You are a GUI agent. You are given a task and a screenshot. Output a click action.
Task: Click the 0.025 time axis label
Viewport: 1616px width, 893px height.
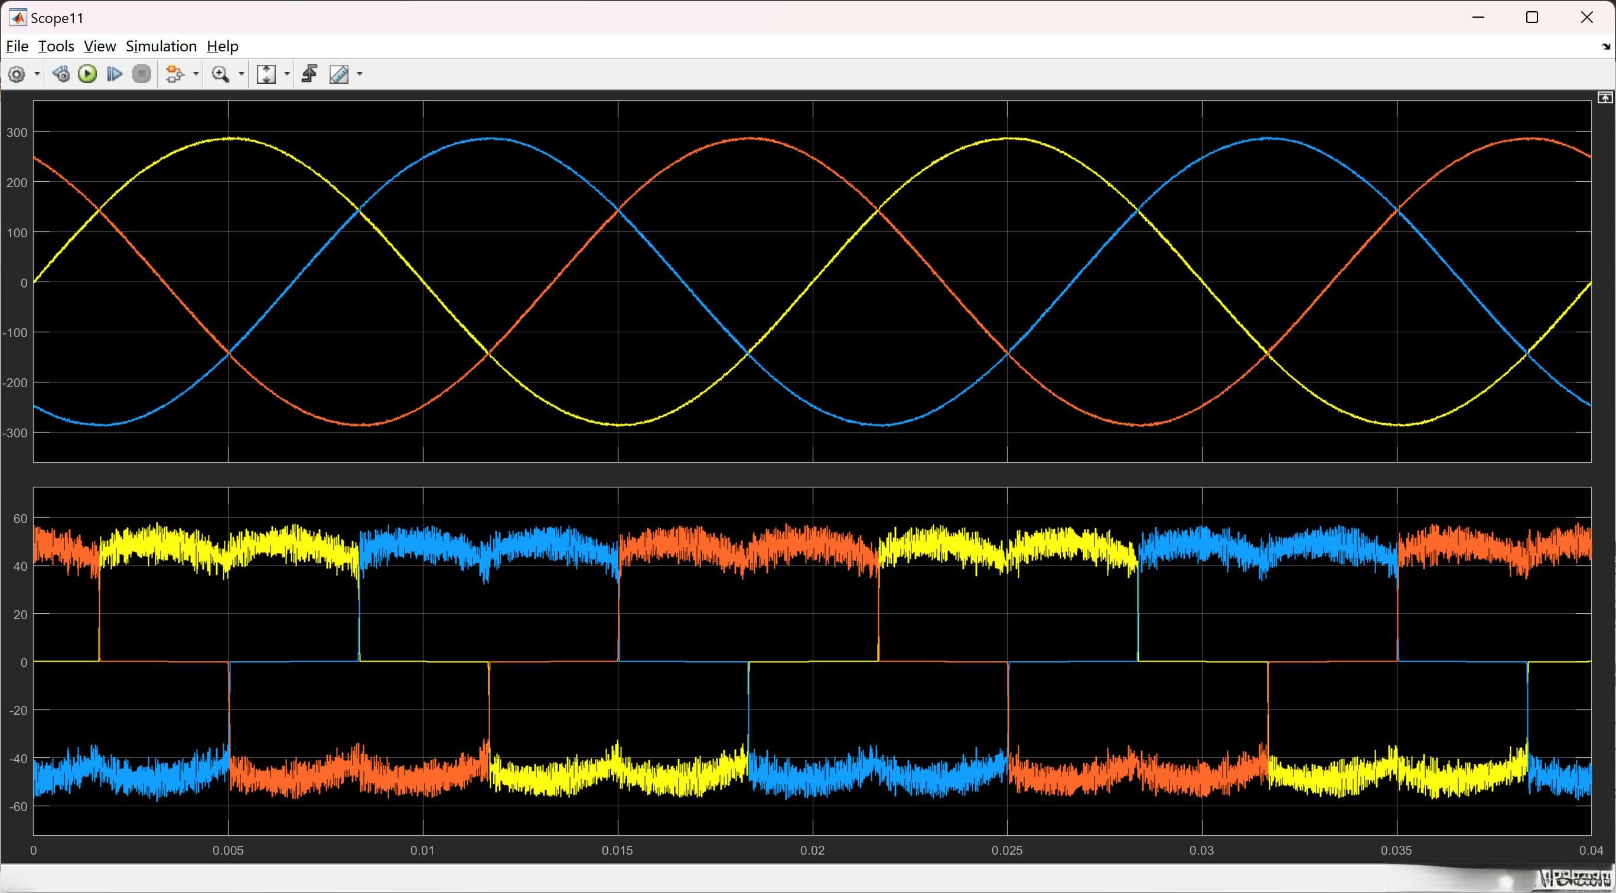pos(1007,851)
